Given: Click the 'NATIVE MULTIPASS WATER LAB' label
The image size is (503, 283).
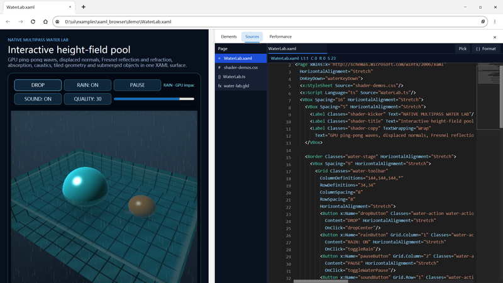Looking at the screenshot, I should (38, 40).
